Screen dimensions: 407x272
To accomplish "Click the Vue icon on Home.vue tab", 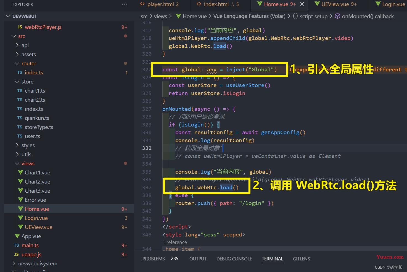I will click(260, 4).
